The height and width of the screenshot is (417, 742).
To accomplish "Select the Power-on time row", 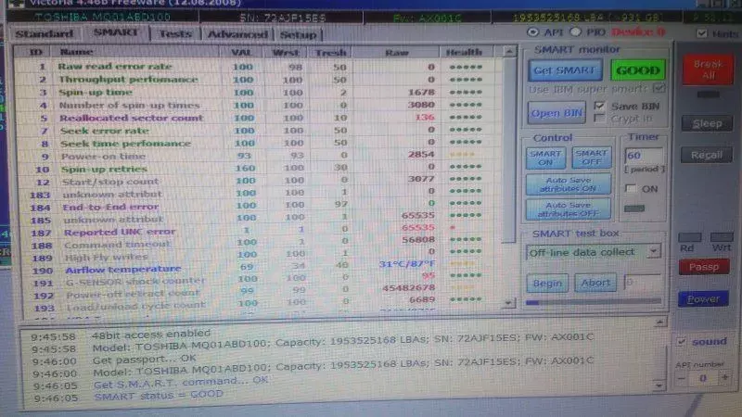I will (258, 156).
